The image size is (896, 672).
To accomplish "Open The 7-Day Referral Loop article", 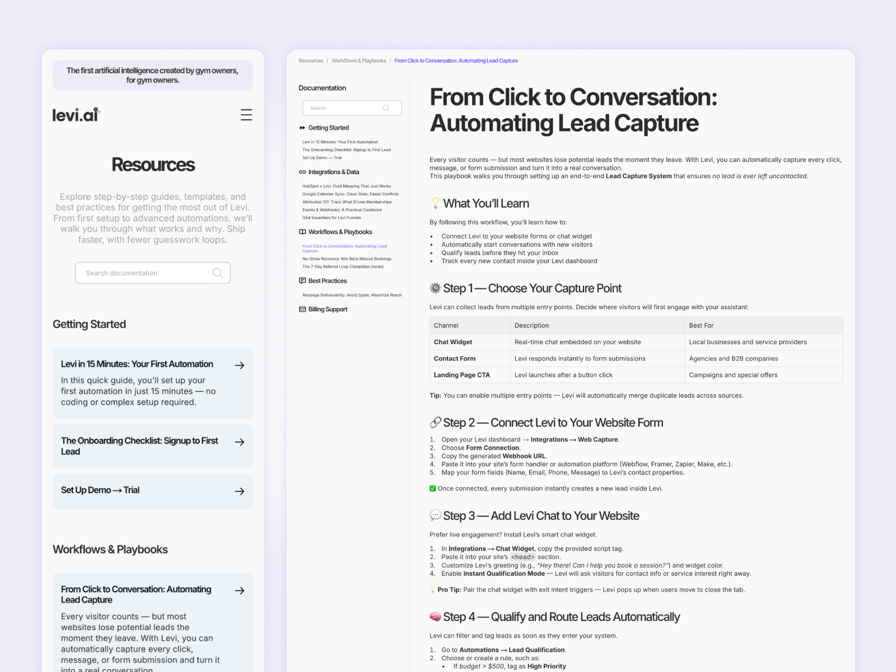I will click(x=343, y=267).
